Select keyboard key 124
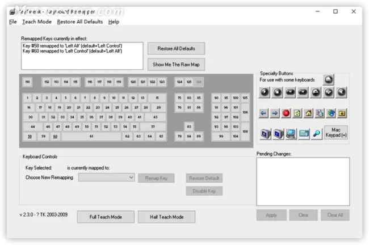Screen dimensions: 369x245 point(179,82)
